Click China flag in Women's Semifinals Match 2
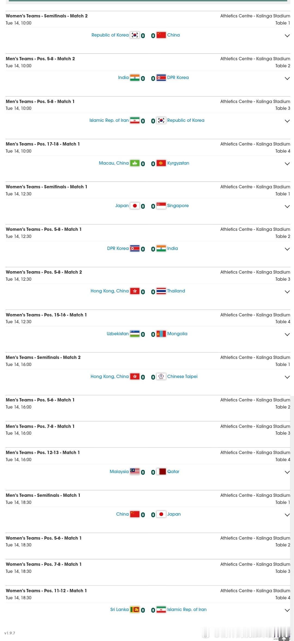Screen dimensions: 294x641 (x=161, y=35)
